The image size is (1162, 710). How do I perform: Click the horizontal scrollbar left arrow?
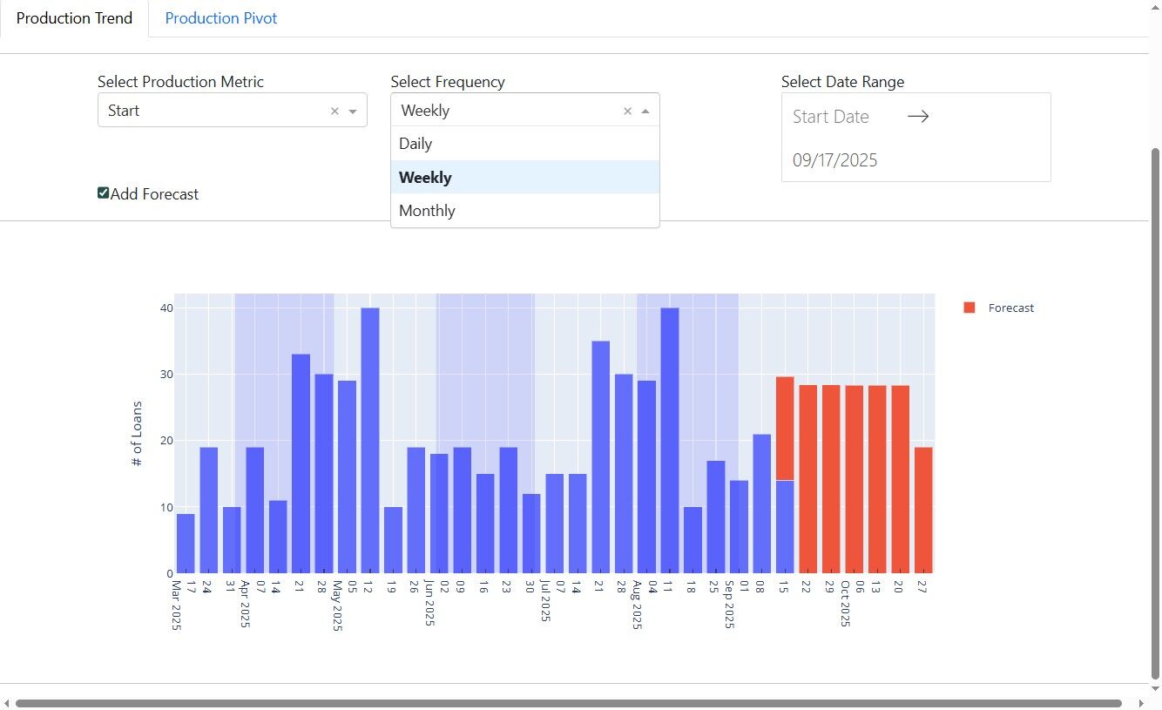pos(7,703)
